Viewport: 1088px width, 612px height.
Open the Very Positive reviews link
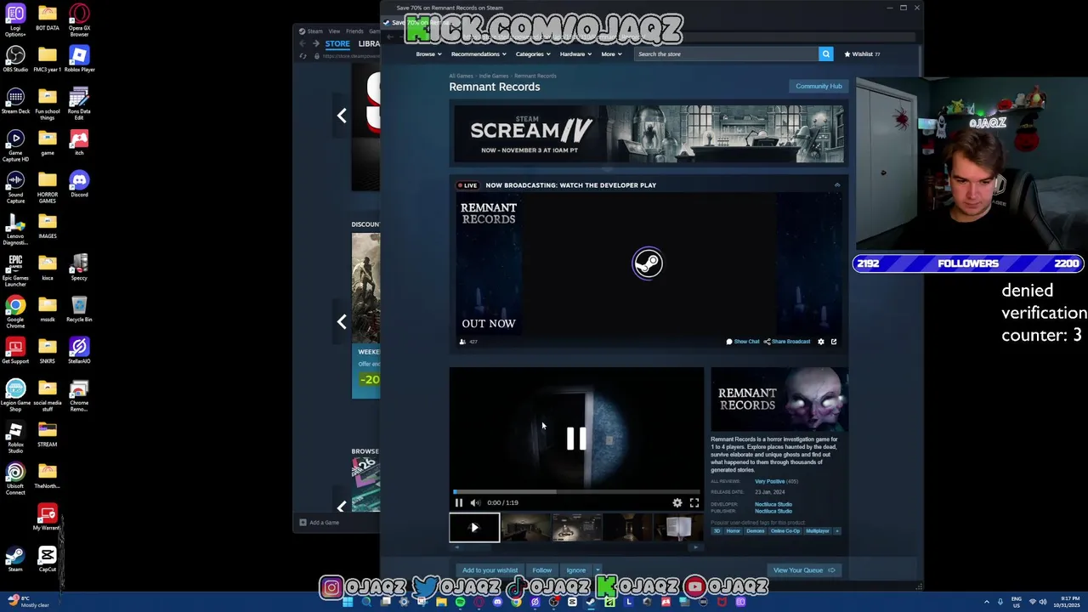770,481
